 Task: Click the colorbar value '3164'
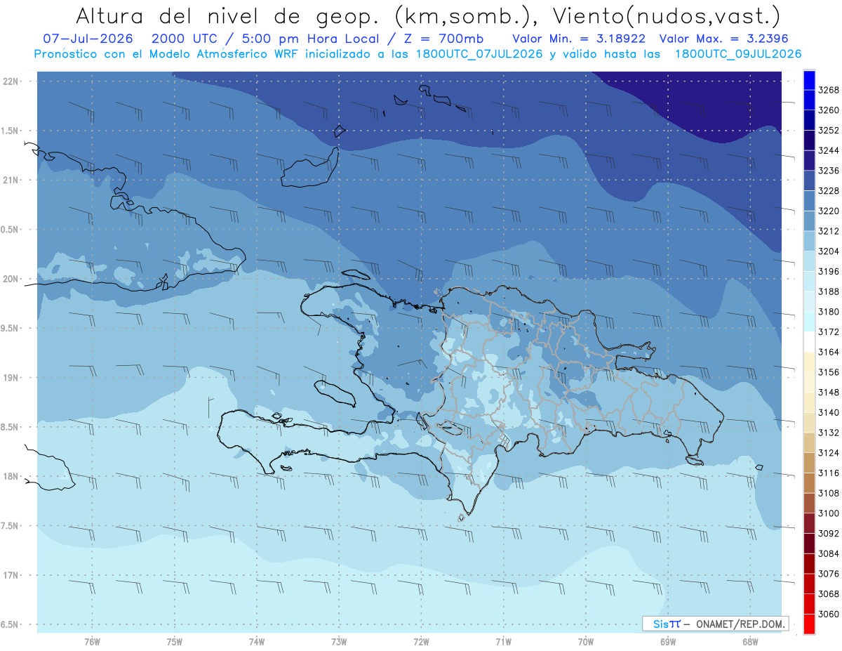click(x=829, y=352)
